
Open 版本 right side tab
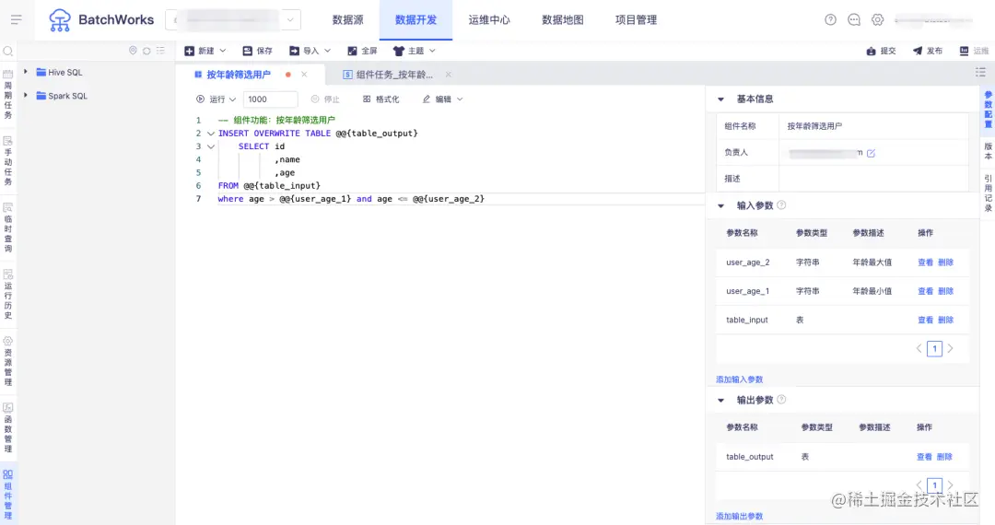click(988, 151)
